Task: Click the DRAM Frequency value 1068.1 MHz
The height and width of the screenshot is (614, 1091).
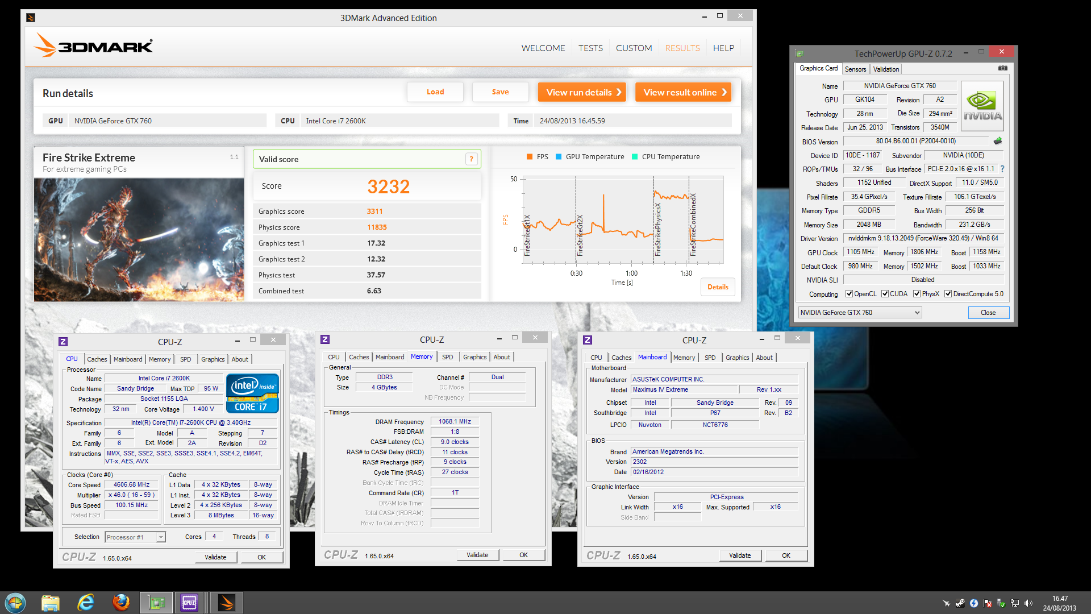Action: point(455,422)
